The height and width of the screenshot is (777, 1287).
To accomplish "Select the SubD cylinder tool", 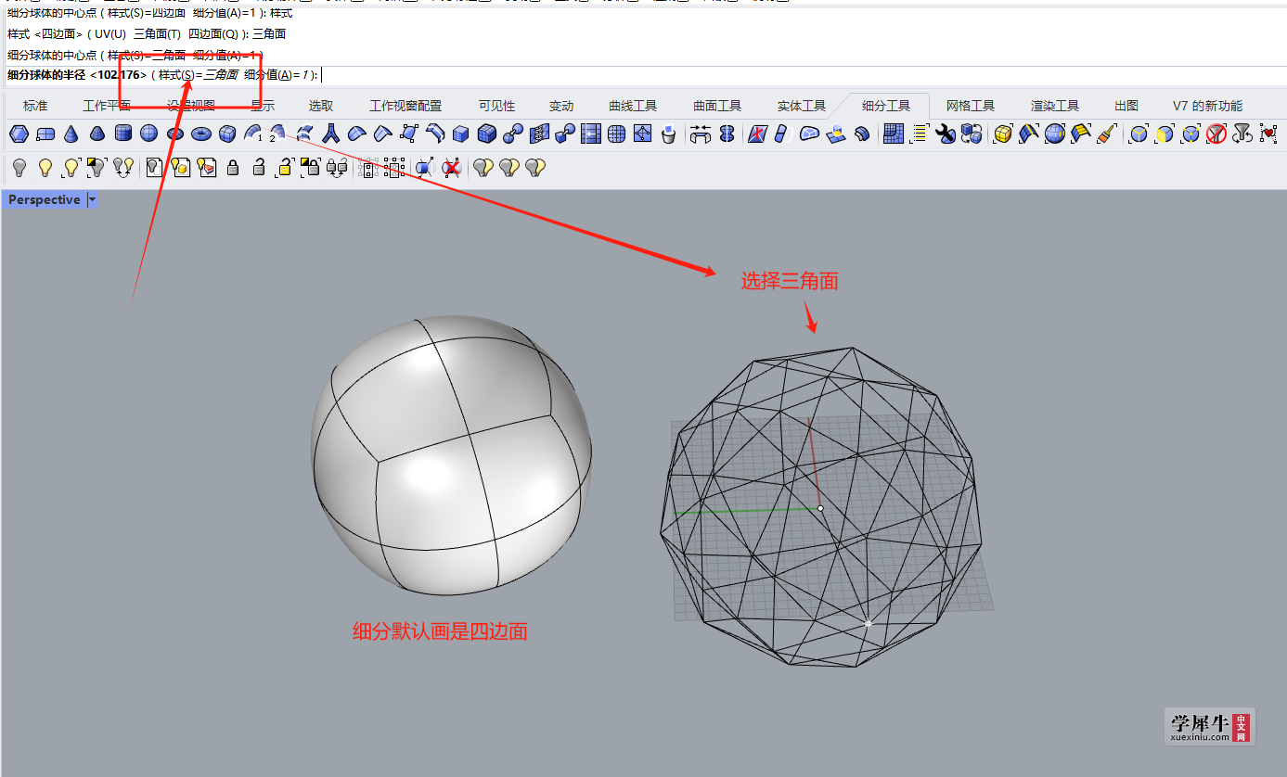I will click(123, 135).
